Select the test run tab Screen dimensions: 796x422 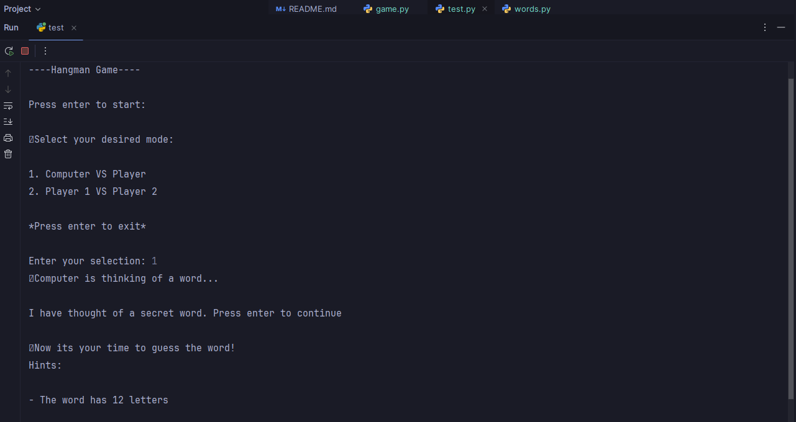click(x=55, y=28)
